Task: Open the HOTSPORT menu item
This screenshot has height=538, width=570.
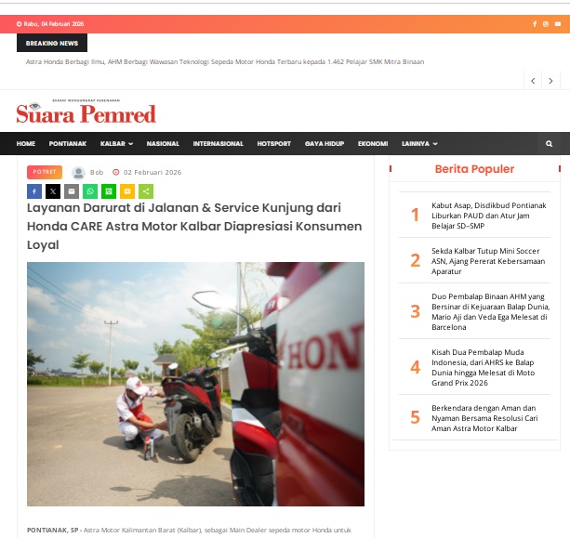Action: click(273, 143)
